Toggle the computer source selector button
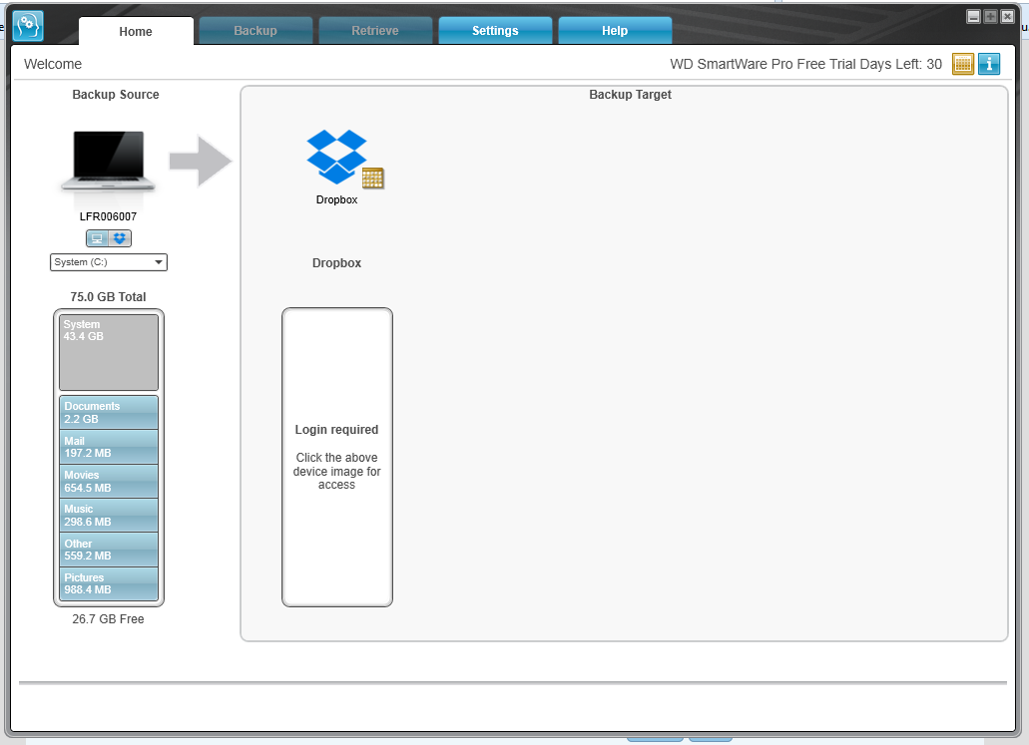The height and width of the screenshot is (745, 1029). [x=97, y=238]
